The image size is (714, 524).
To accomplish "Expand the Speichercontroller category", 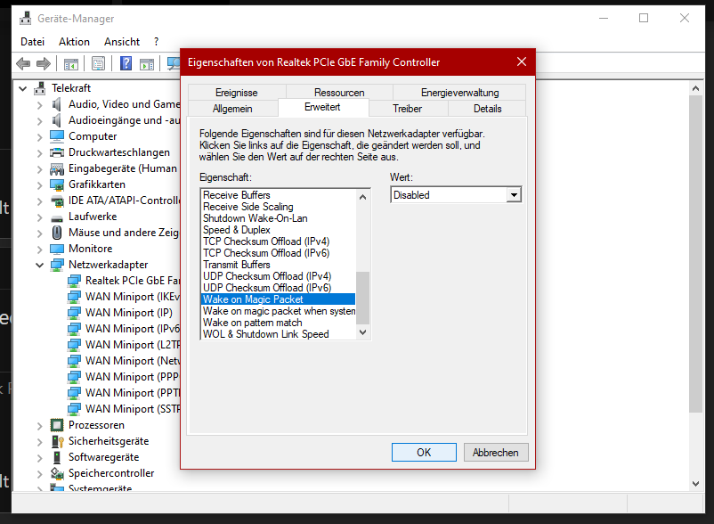I will click(x=39, y=474).
